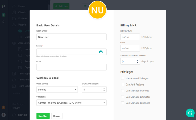Click the app logo in the top-left corner
Viewport: 196px width, 120px height.
point(4,6)
